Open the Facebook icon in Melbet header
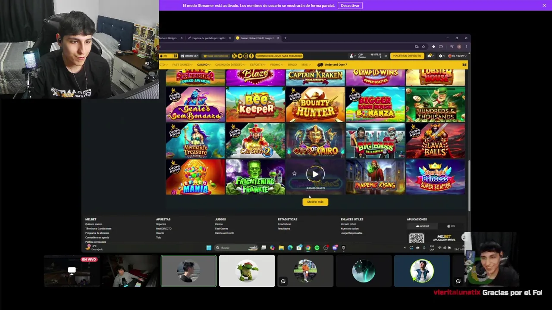 click(251, 56)
